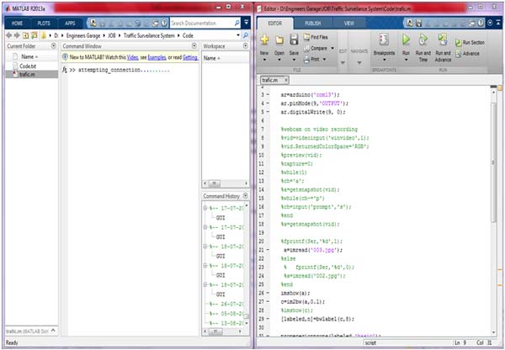Click the info icon beside New to MATLAB
Screen dimensions: 505x350
pos(65,57)
